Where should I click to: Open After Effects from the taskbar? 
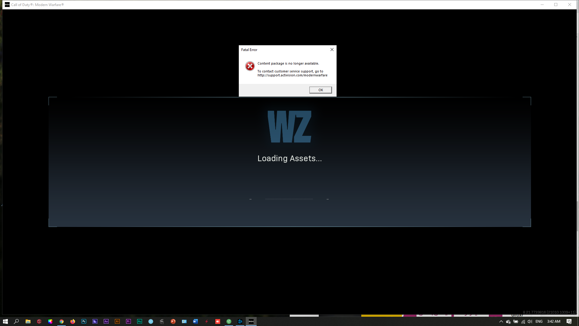(x=106, y=321)
